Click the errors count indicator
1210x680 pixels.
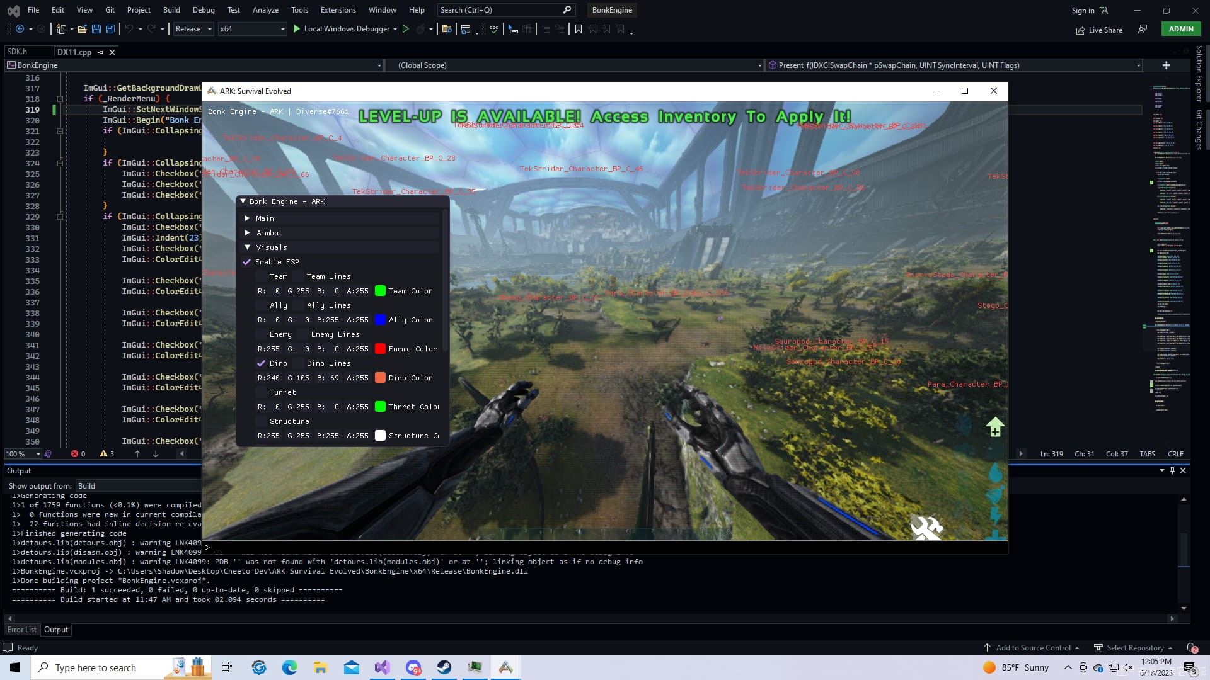[78, 454]
